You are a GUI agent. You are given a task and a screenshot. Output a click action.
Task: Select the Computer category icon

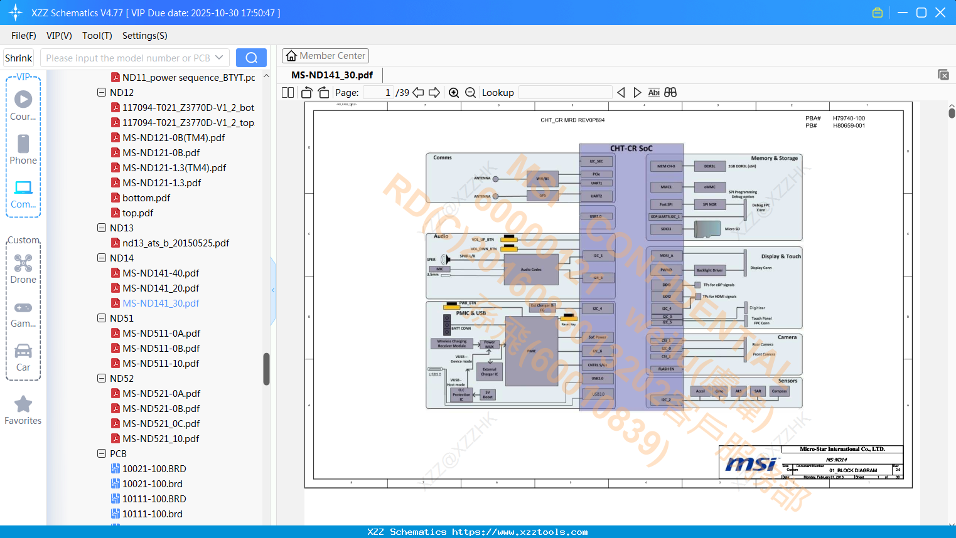point(23,187)
